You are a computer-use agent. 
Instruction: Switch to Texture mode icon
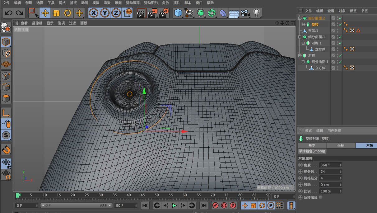click(6, 53)
